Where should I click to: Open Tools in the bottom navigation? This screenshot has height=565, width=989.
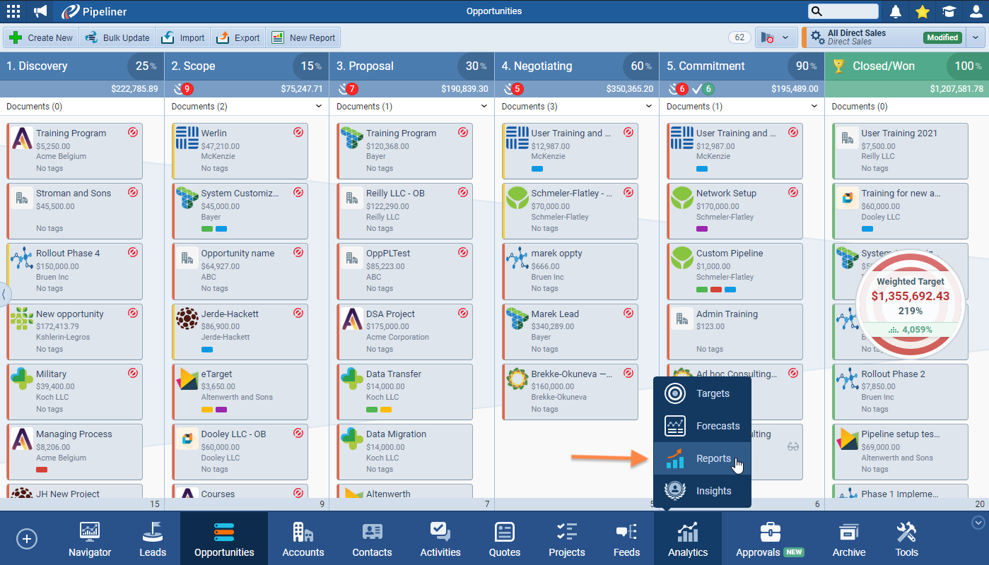pos(906,540)
